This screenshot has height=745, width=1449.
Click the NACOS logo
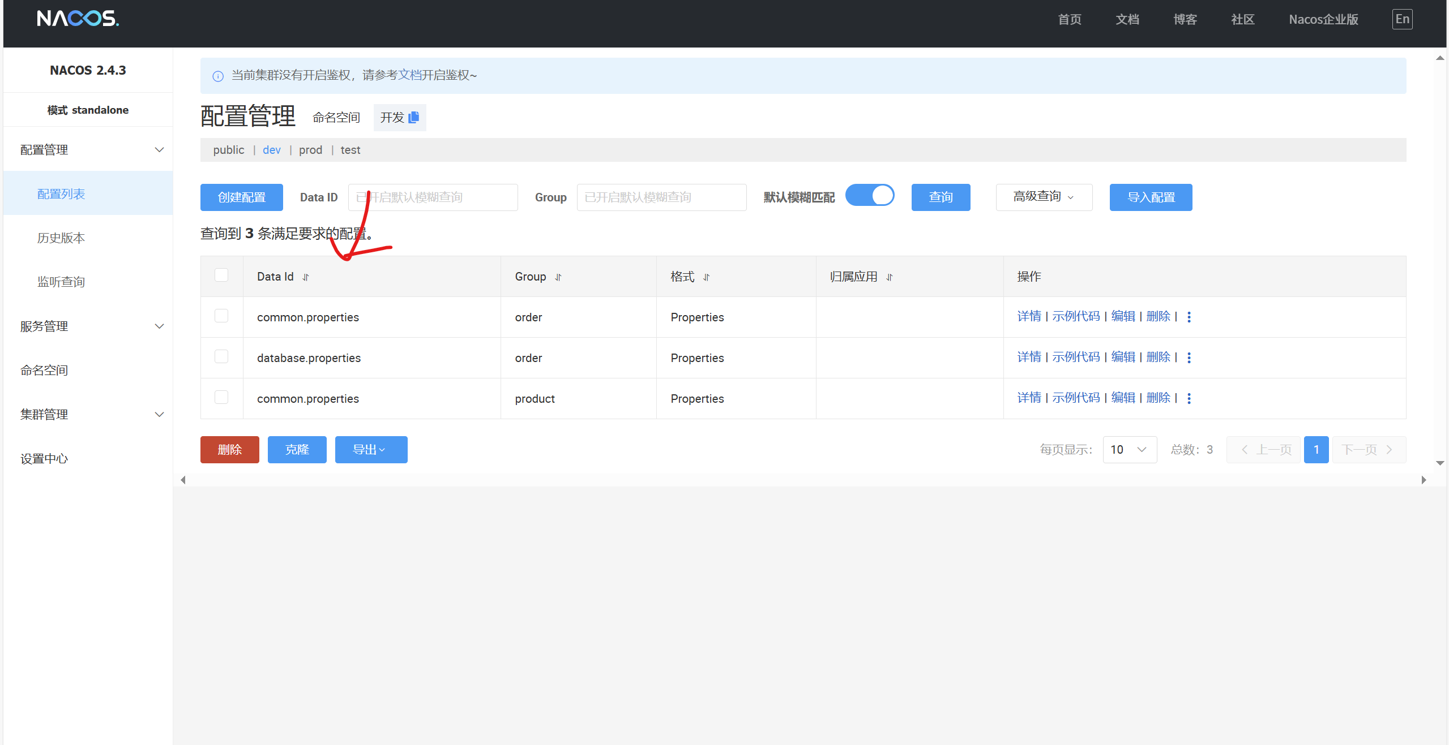pyautogui.click(x=78, y=19)
